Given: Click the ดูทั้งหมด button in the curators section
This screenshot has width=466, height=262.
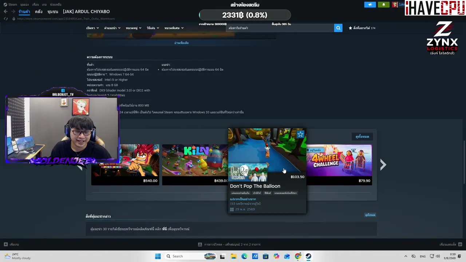Looking at the screenshot, I should (x=370, y=215).
